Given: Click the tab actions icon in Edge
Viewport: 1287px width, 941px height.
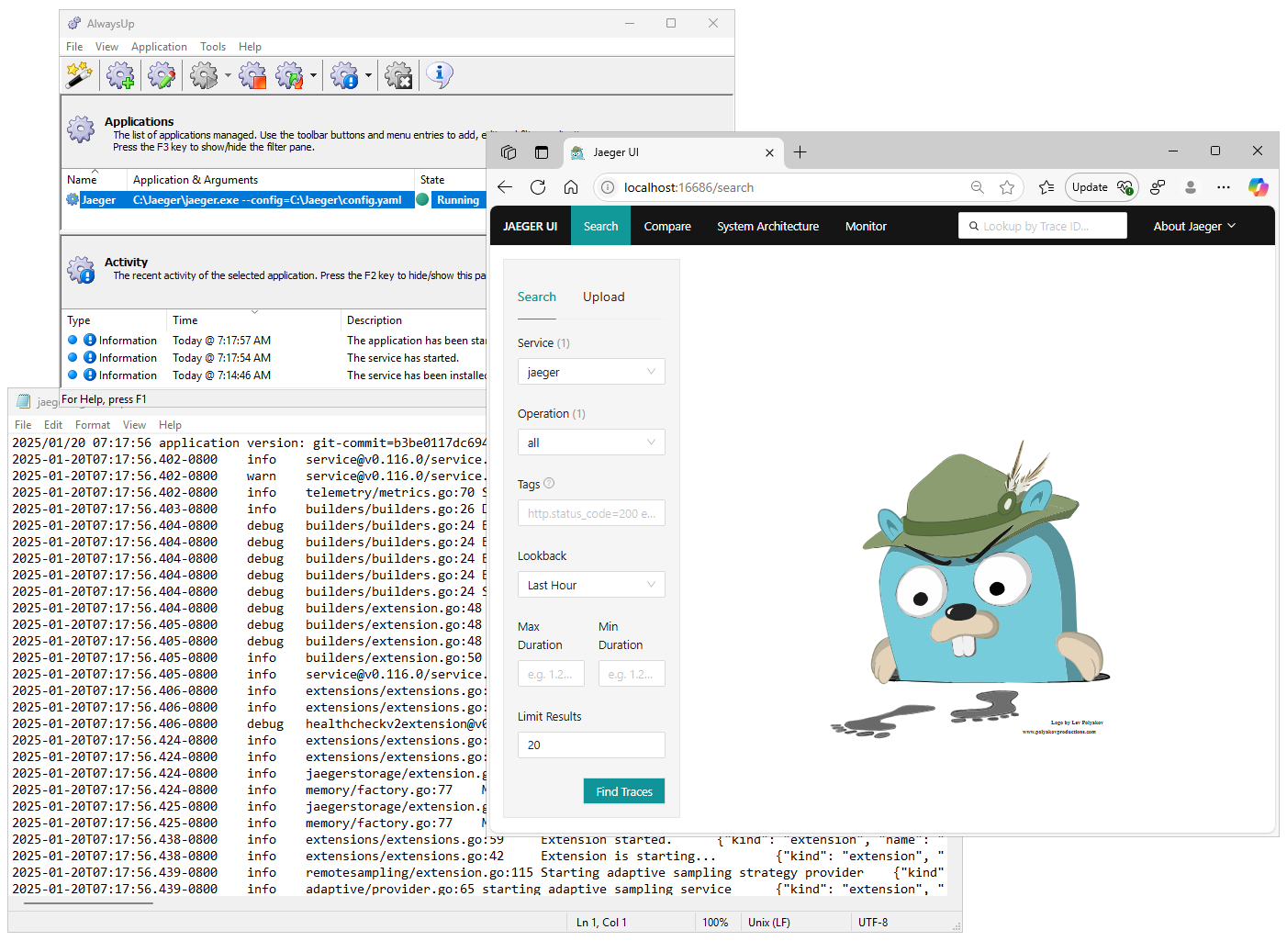Looking at the screenshot, I should click(542, 152).
